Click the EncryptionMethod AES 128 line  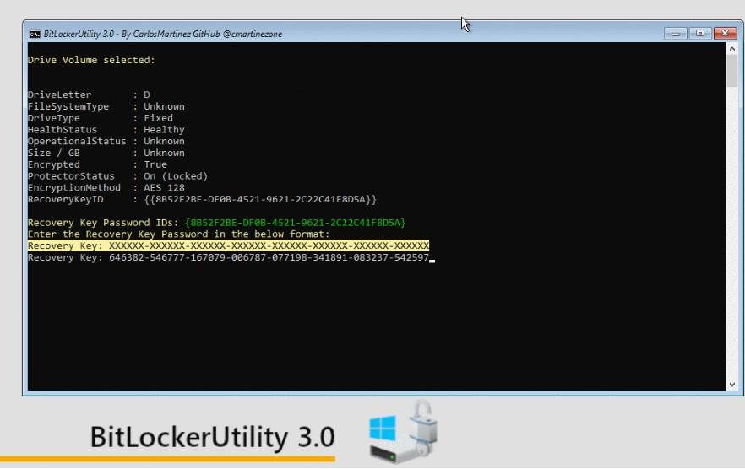point(106,187)
